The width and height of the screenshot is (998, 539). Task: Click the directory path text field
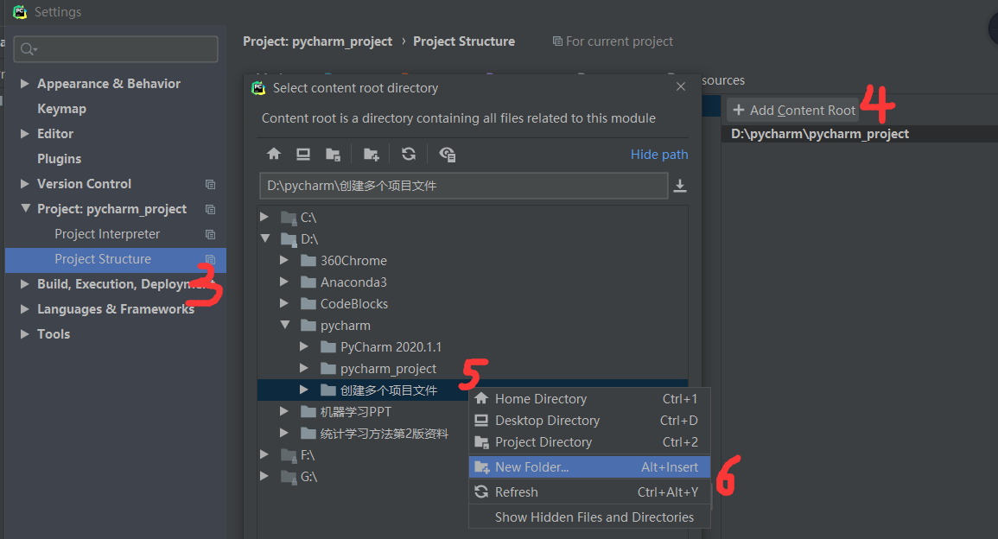point(462,186)
